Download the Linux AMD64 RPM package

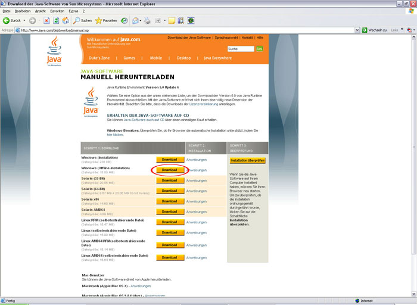coord(170,245)
